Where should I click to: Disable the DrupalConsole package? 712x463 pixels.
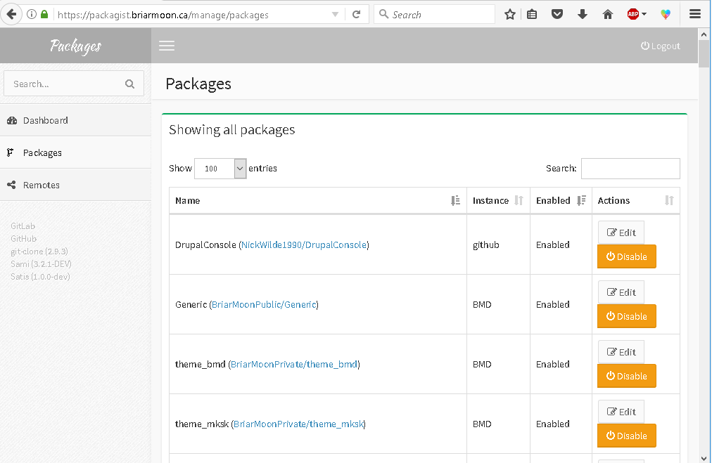[x=627, y=256]
